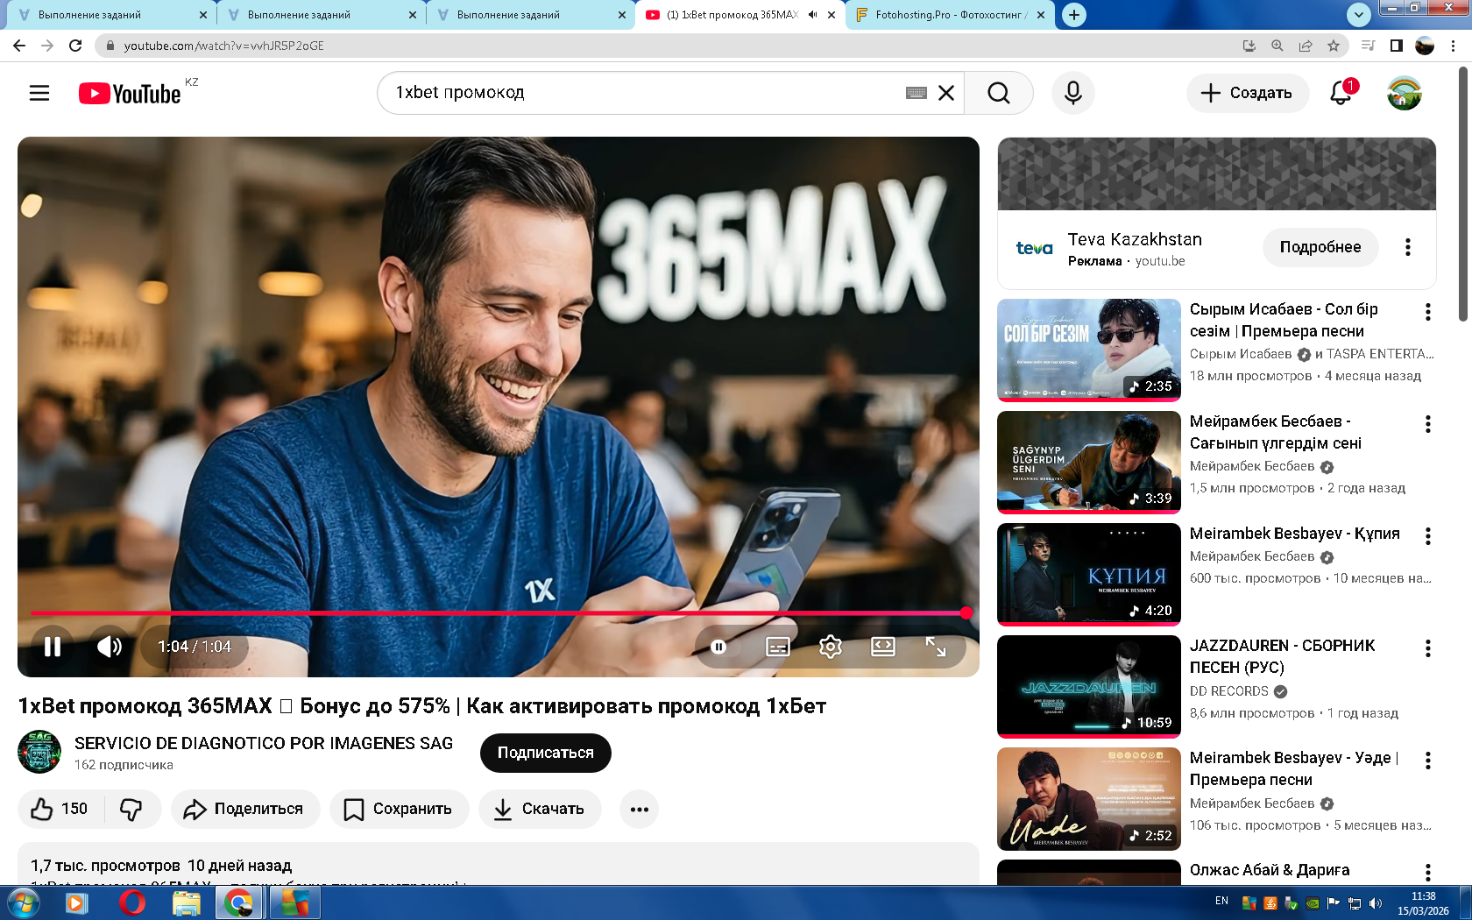Click Поделиться share button
This screenshot has width=1472, height=920.
(244, 809)
